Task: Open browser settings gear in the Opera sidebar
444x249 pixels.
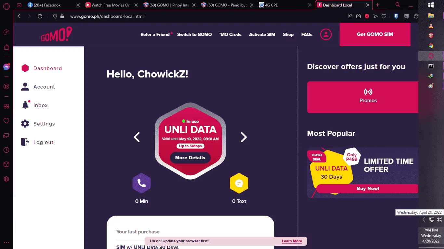Action: (x=7, y=179)
